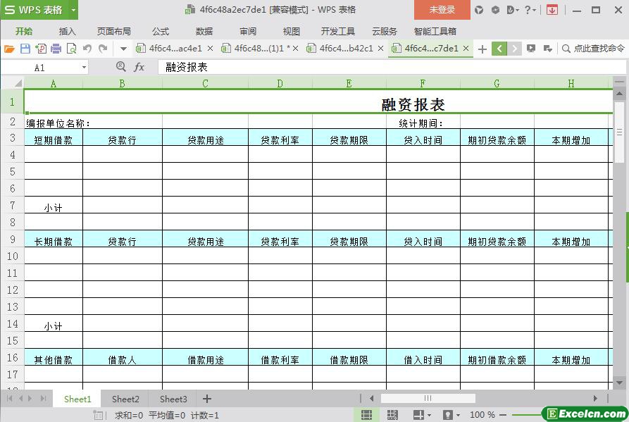Open the 数据 ribbon tab

[x=204, y=31]
